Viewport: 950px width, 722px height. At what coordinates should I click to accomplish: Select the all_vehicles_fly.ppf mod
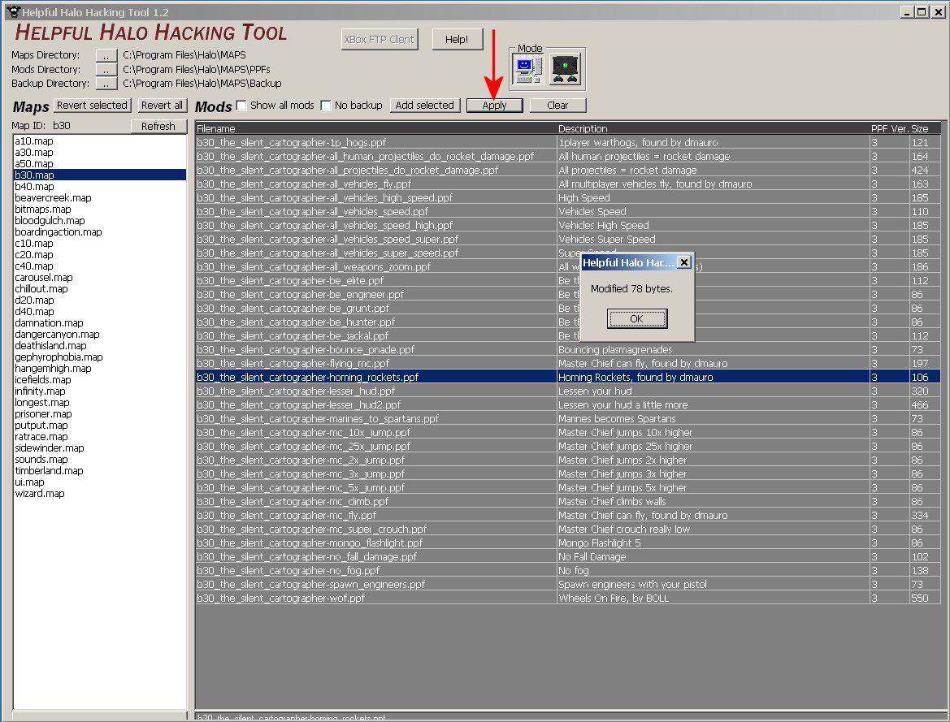568,184
